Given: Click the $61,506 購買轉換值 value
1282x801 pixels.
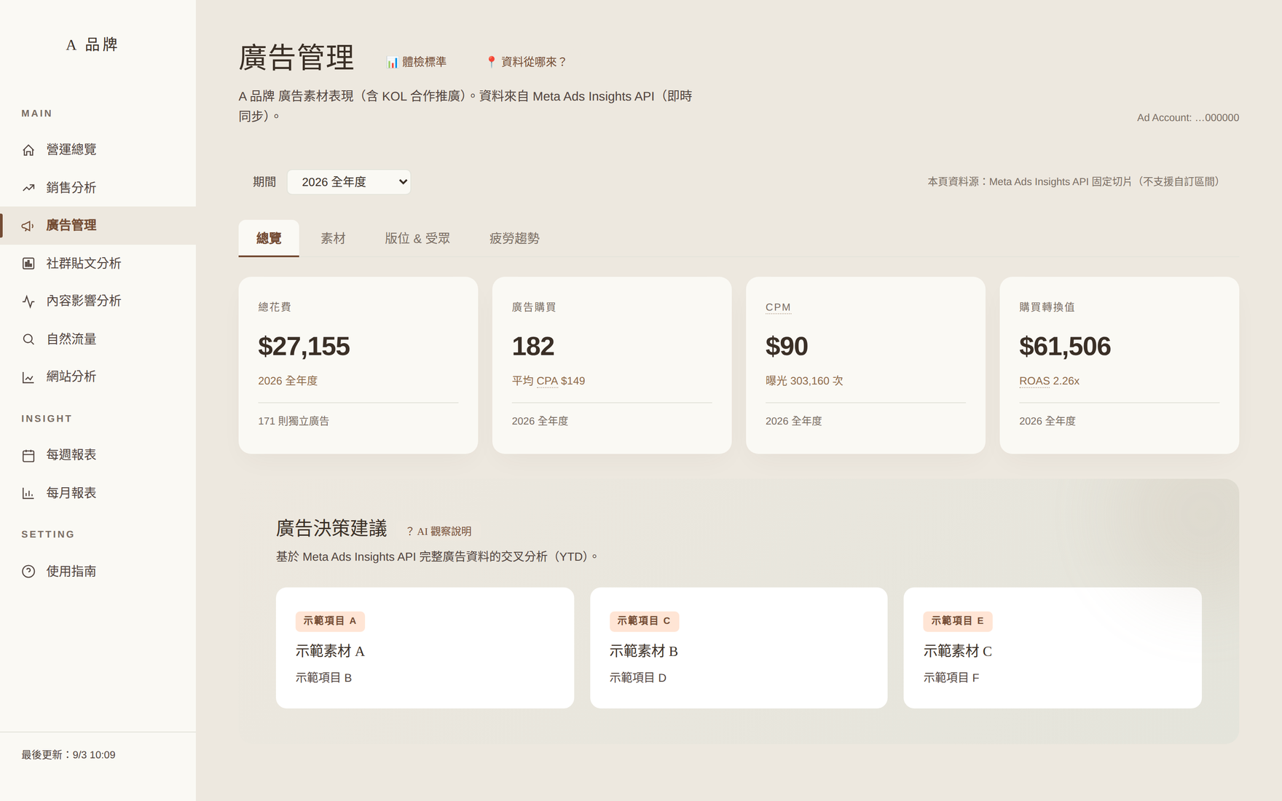Looking at the screenshot, I should (1065, 346).
